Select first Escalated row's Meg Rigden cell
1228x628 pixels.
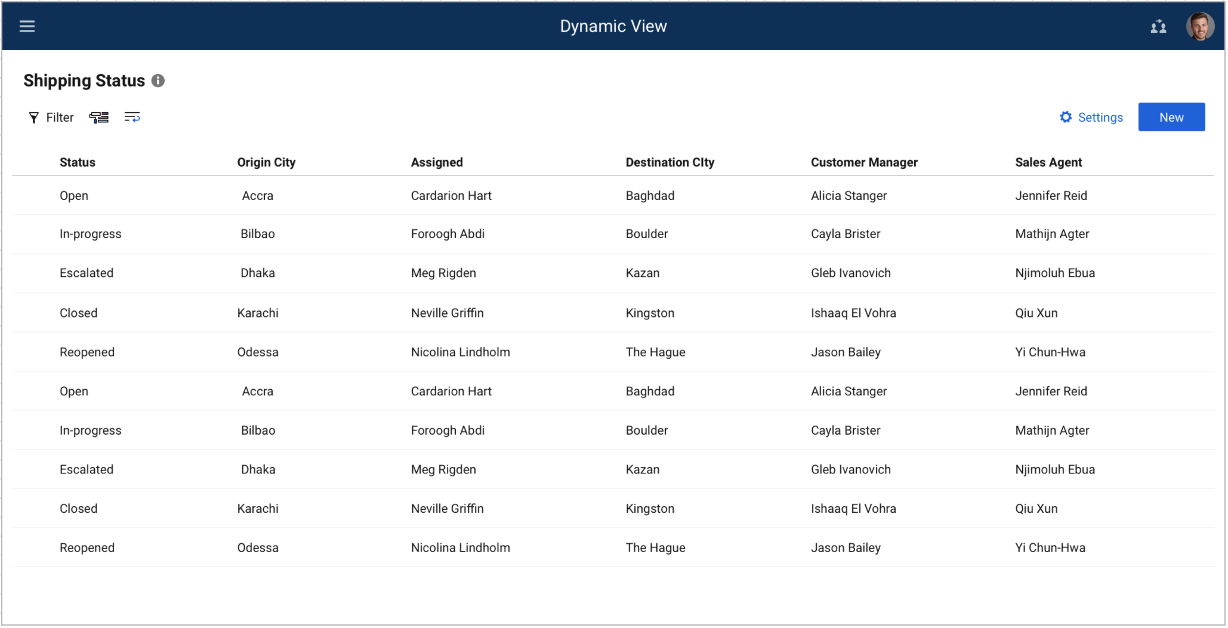coord(443,273)
